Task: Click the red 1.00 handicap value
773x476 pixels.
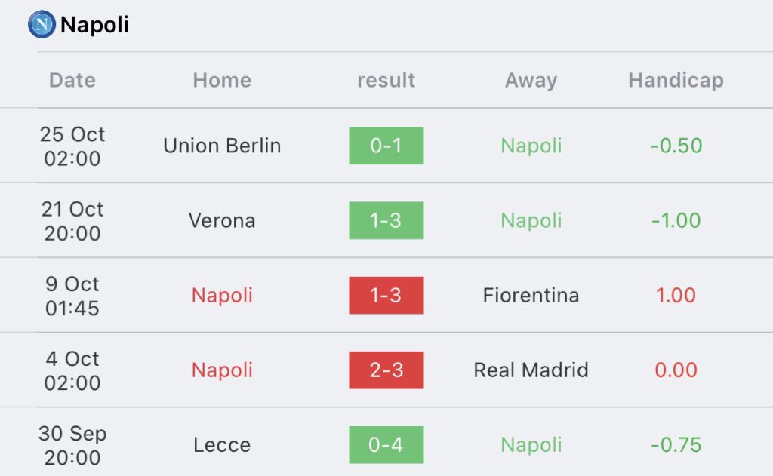Action: tap(676, 295)
